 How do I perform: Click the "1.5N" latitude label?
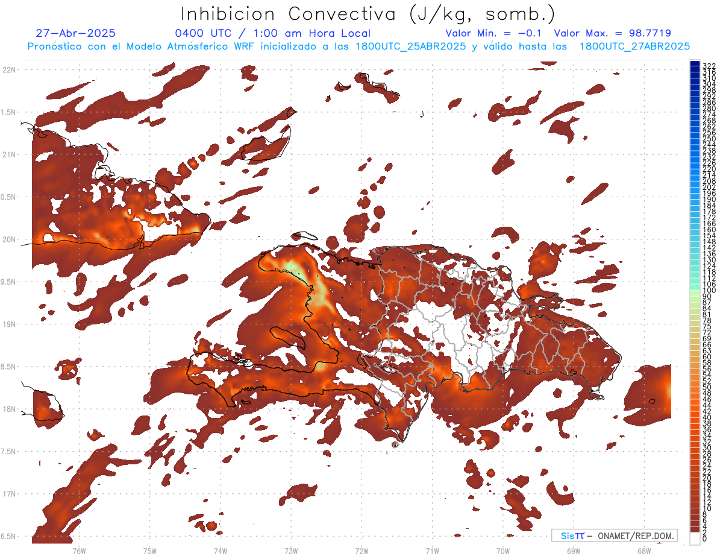9,112
